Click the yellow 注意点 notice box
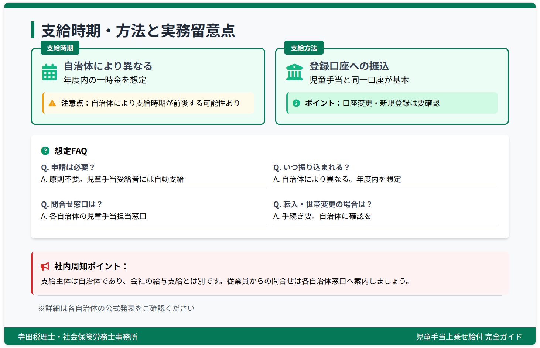The width and height of the screenshot is (540, 348). [x=148, y=103]
